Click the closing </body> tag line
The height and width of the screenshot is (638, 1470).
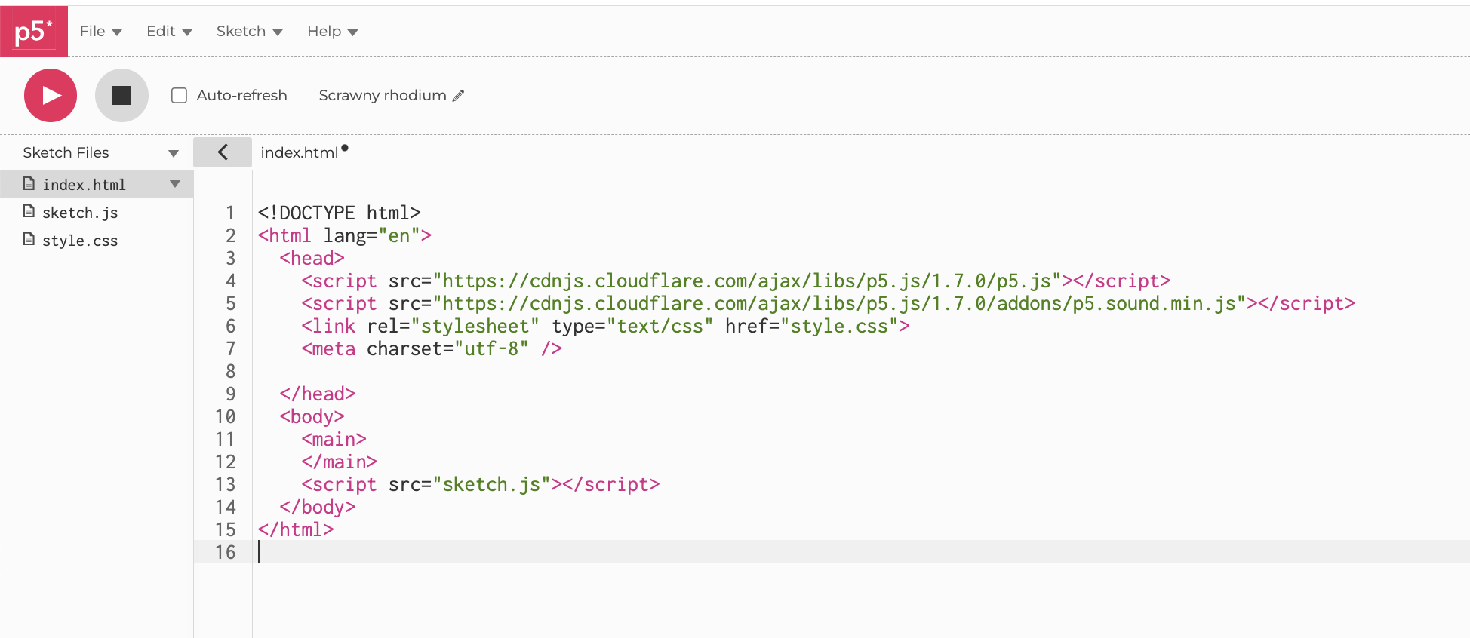tap(317, 507)
